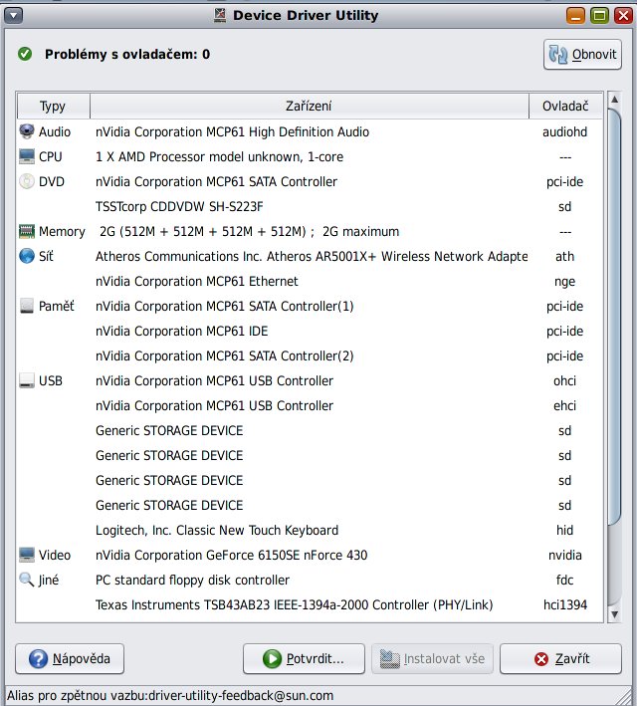This screenshot has height=706, width=637.
Task: Click the Jiné magnifier category icon
Action: [27, 580]
